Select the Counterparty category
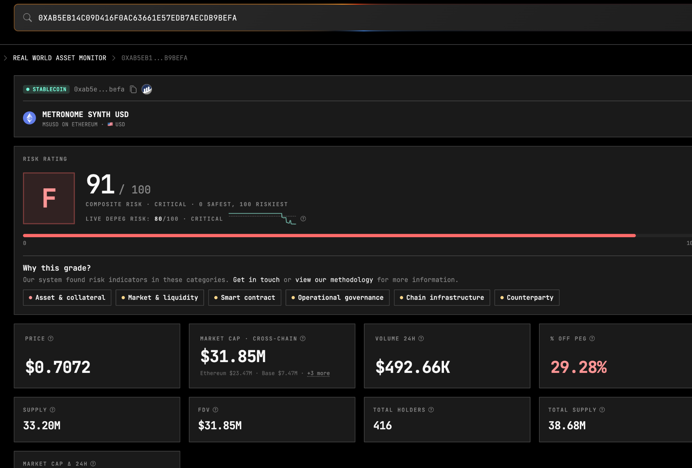The height and width of the screenshot is (468, 692). pos(527,298)
